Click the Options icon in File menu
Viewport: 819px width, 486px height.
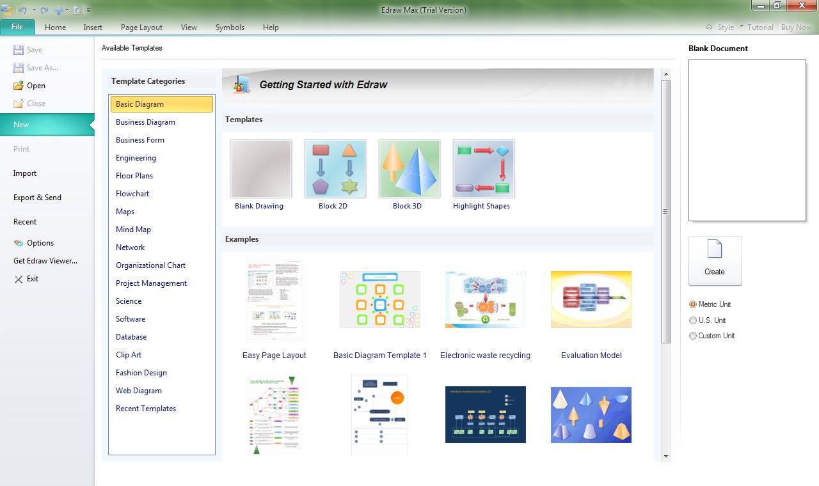click(19, 243)
